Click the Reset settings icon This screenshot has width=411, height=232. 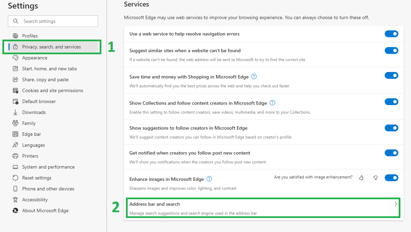15,178
